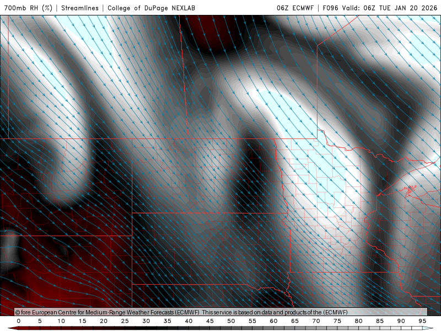Click the '700mb RH (%)' title text

[28, 8]
